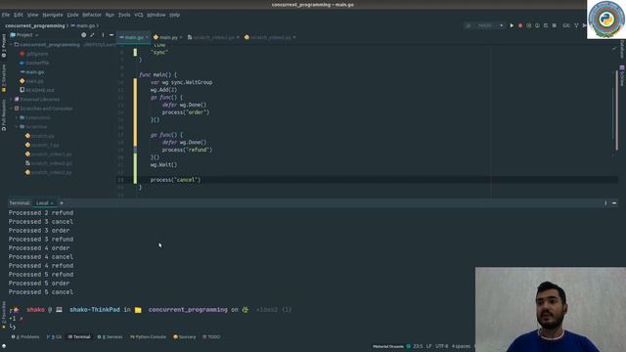
Task: Switch to scratch_video2.py editor tab
Action: [270, 37]
